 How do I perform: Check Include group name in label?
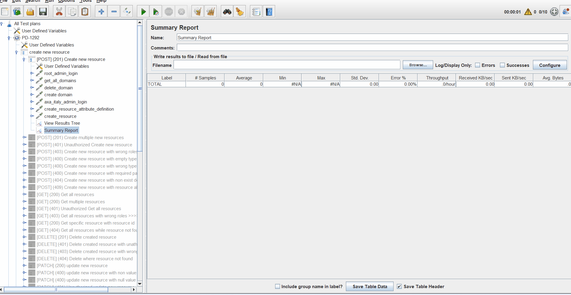click(278, 286)
